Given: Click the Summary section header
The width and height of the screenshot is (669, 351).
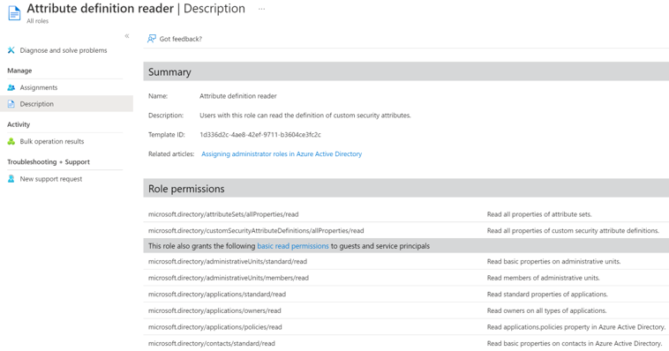Looking at the screenshot, I should tap(406, 71).
